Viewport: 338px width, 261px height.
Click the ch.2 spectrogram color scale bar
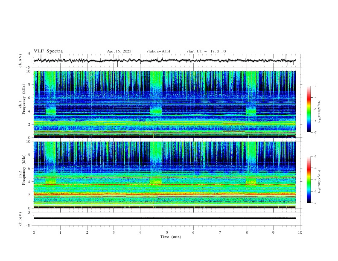(x=309, y=180)
